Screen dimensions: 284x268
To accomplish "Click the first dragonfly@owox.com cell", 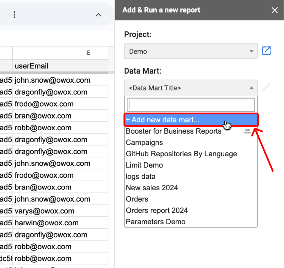I will [60, 92].
